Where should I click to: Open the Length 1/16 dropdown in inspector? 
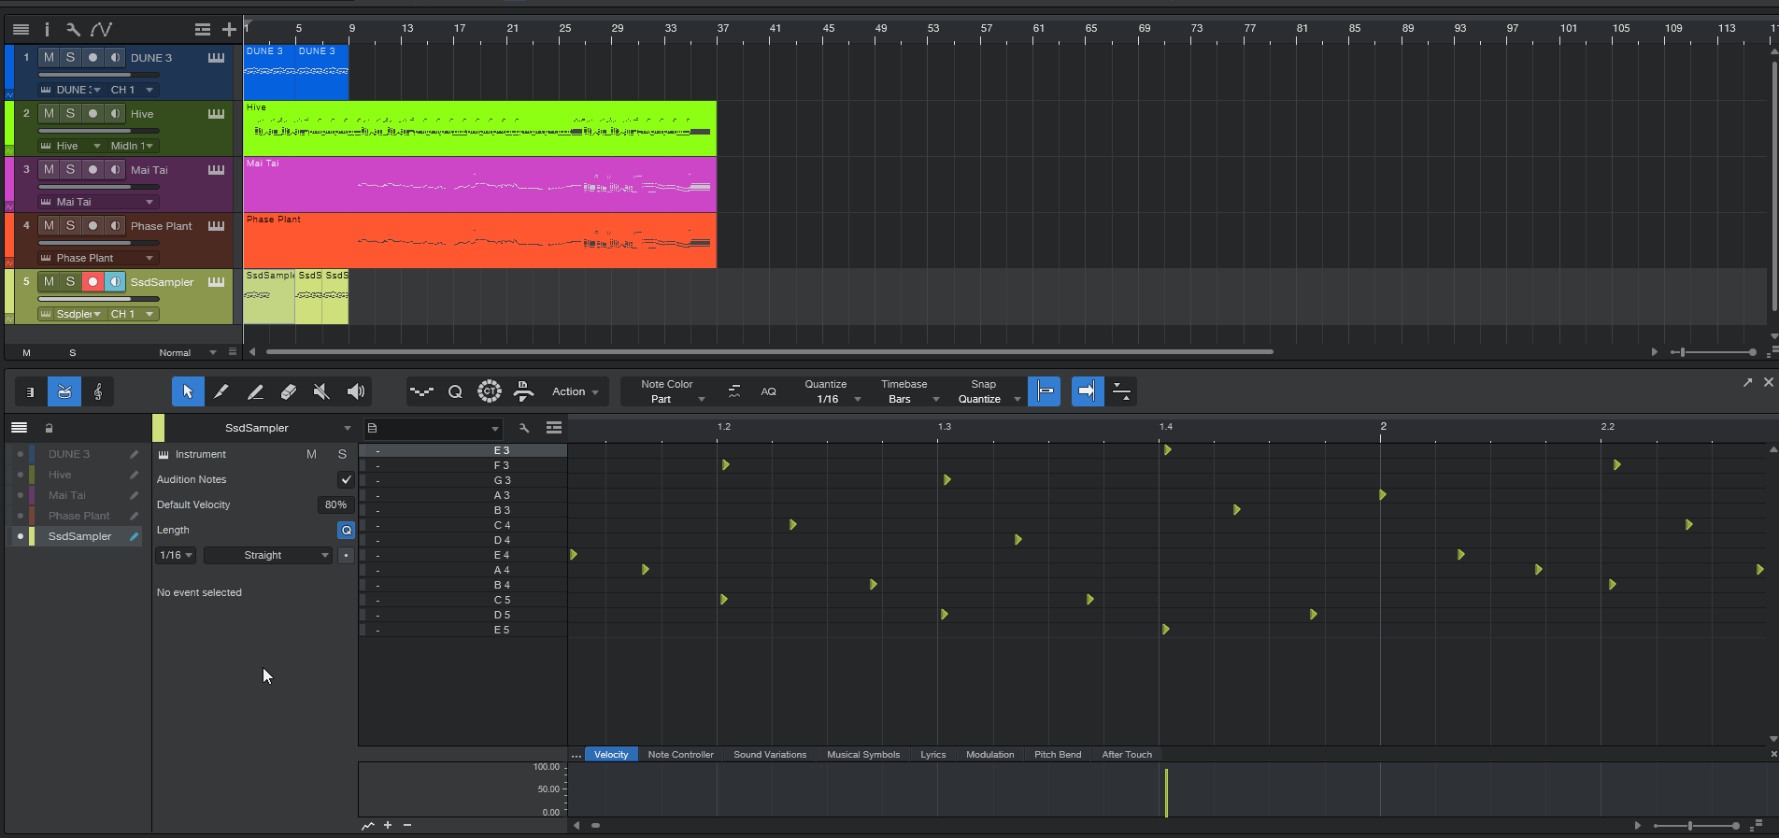[x=176, y=555]
